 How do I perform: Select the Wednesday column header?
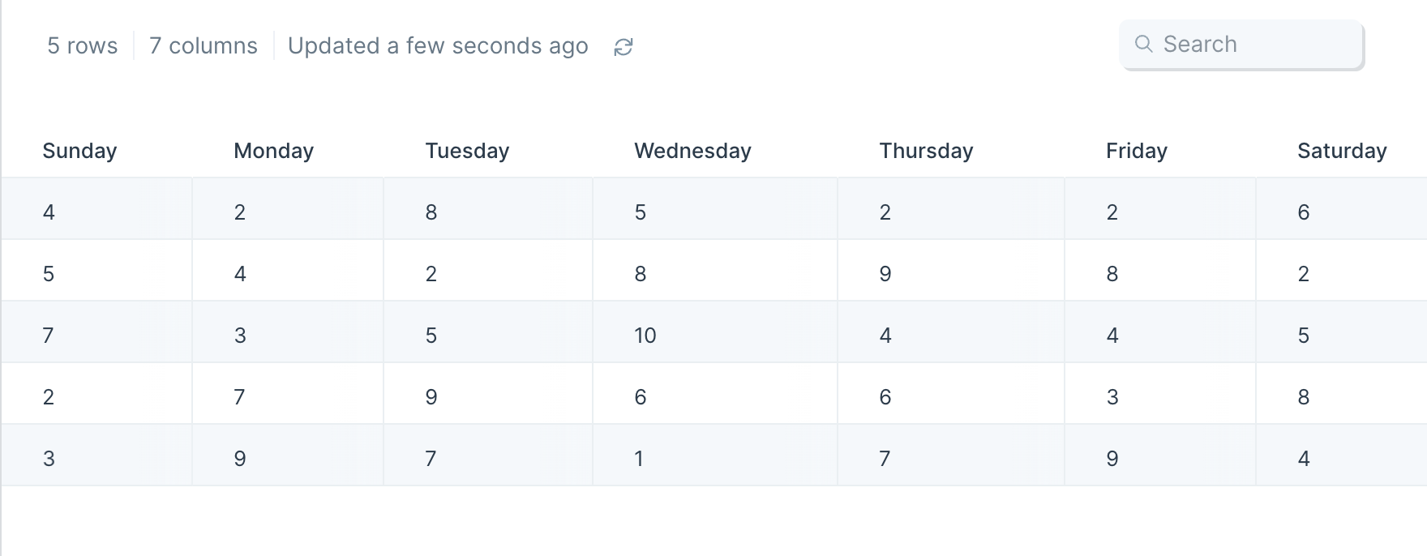coord(692,151)
